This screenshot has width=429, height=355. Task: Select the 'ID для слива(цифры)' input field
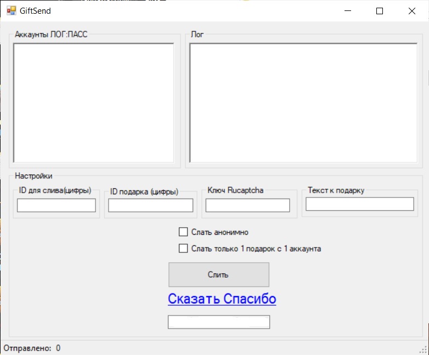point(57,205)
